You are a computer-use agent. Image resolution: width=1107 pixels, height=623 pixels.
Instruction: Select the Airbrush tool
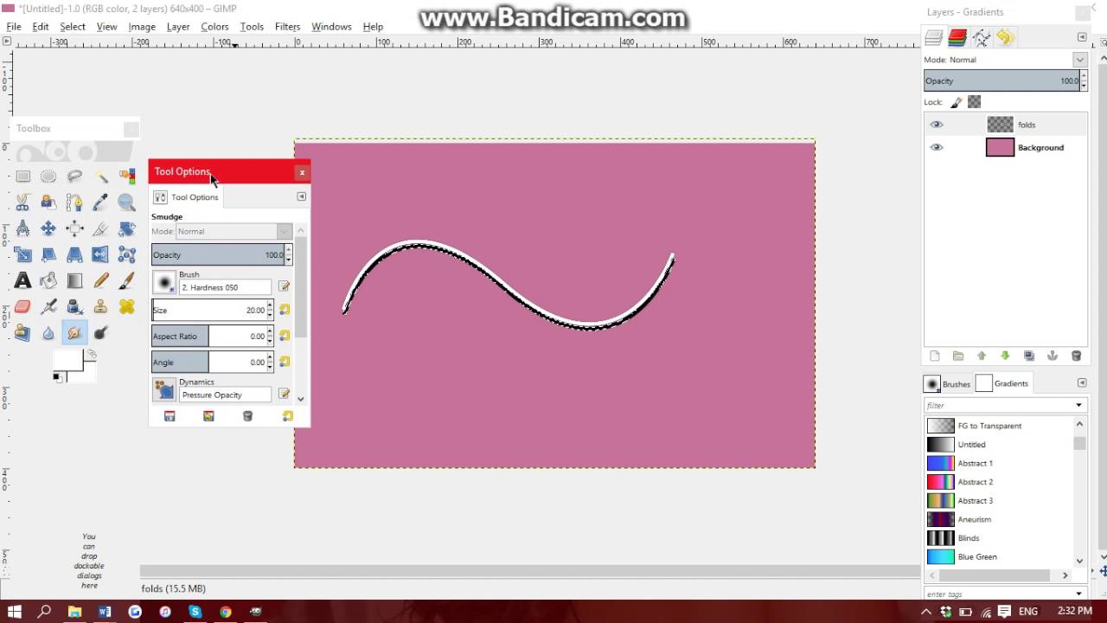[48, 306]
